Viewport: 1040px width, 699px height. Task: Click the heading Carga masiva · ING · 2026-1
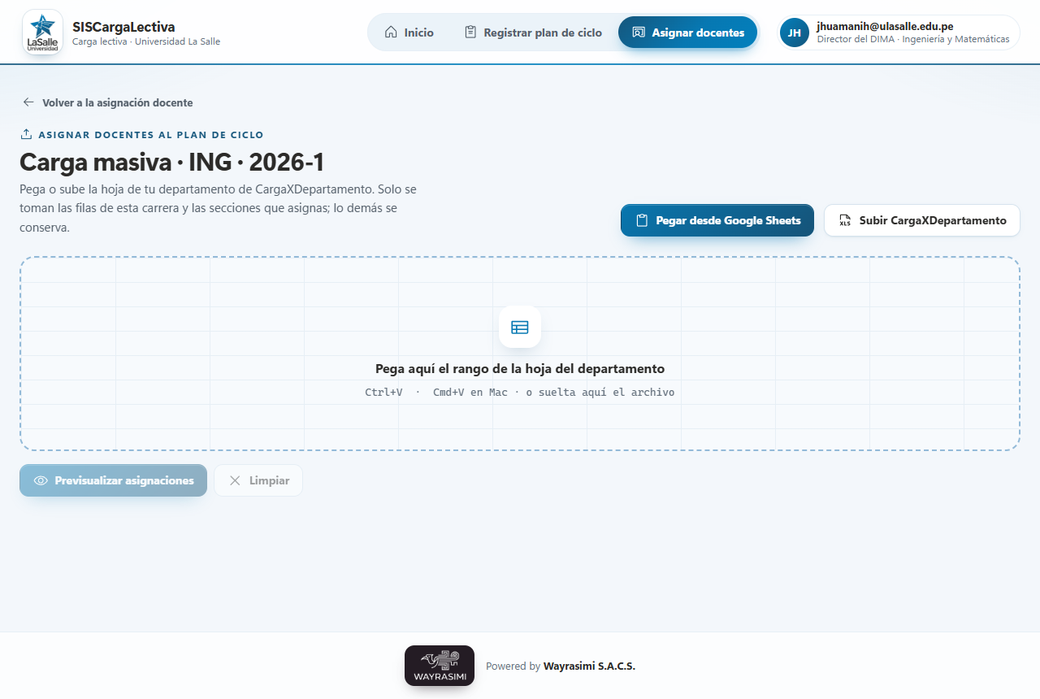(x=172, y=163)
